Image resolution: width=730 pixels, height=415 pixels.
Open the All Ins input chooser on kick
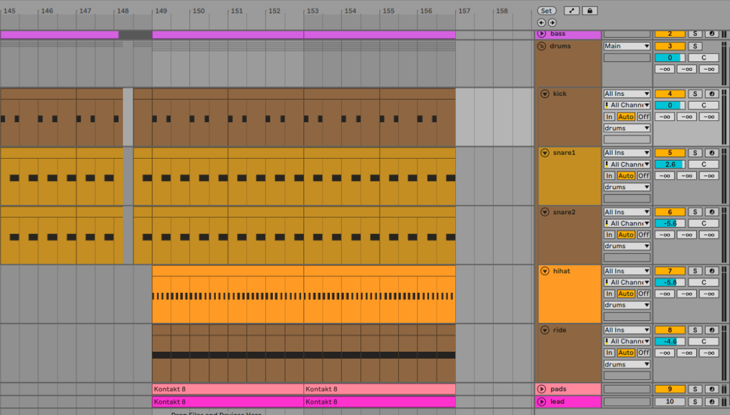(x=626, y=93)
